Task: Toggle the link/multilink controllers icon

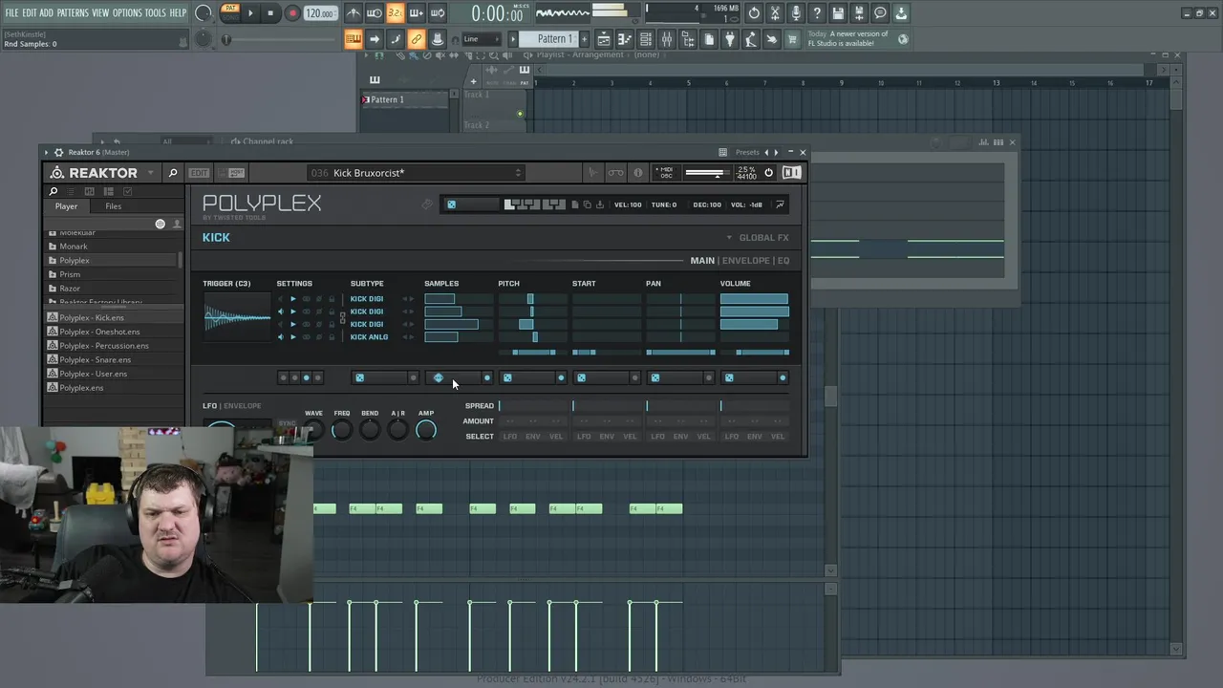Action: point(416,39)
